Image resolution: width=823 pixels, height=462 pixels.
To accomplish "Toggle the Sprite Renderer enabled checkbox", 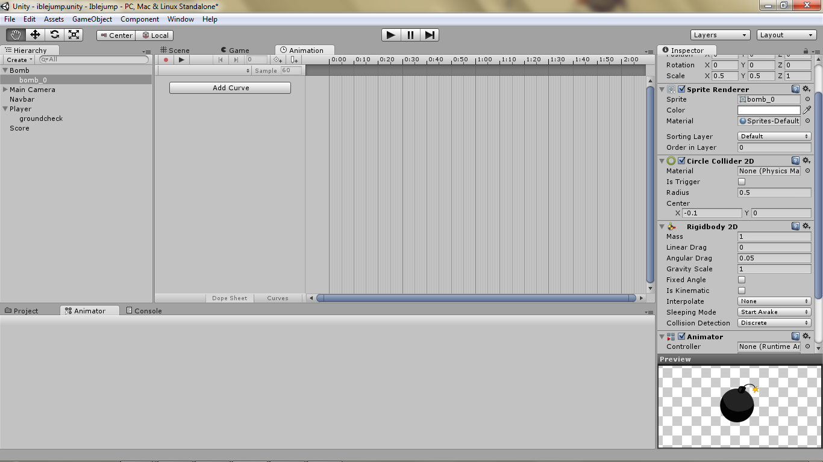I will (681, 90).
